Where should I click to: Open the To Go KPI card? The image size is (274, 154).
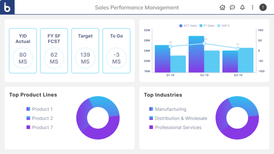[116, 51]
